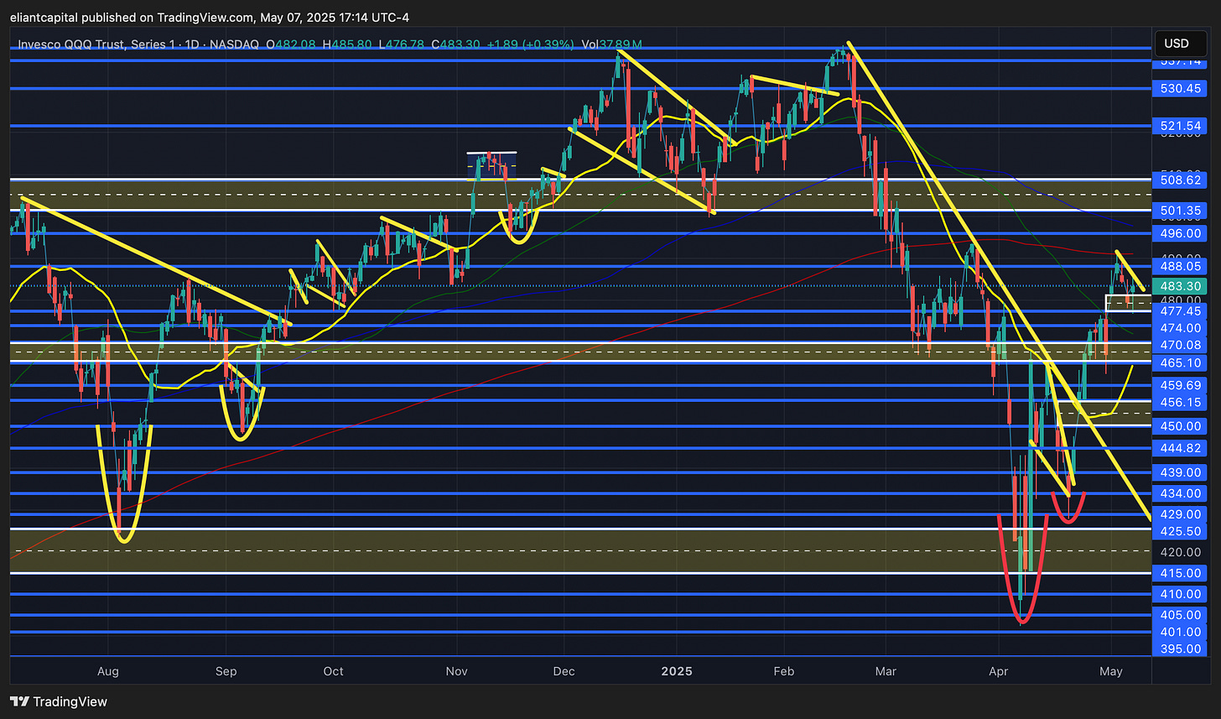Click the Nov label on time axis

point(456,671)
